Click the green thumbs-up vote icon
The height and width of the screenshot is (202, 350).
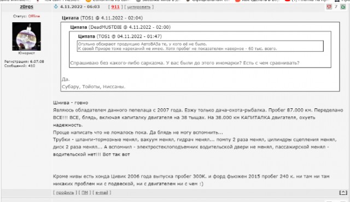tap(343, 7)
